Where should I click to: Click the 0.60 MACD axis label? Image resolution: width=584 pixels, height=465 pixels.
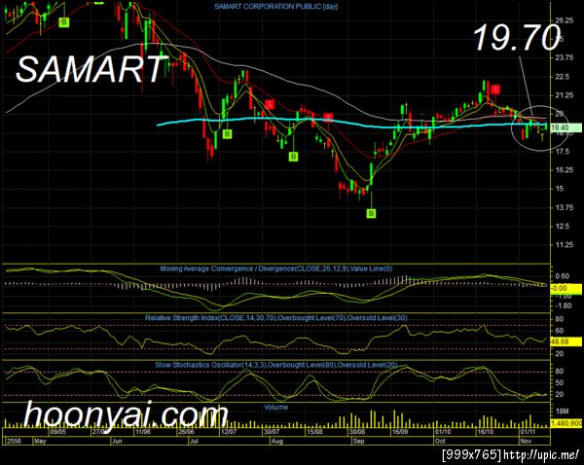pyautogui.click(x=562, y=276)
